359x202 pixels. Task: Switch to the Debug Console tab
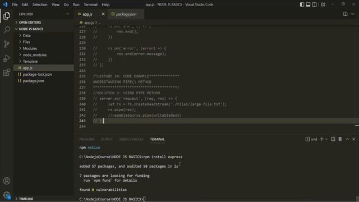point(131,139)
